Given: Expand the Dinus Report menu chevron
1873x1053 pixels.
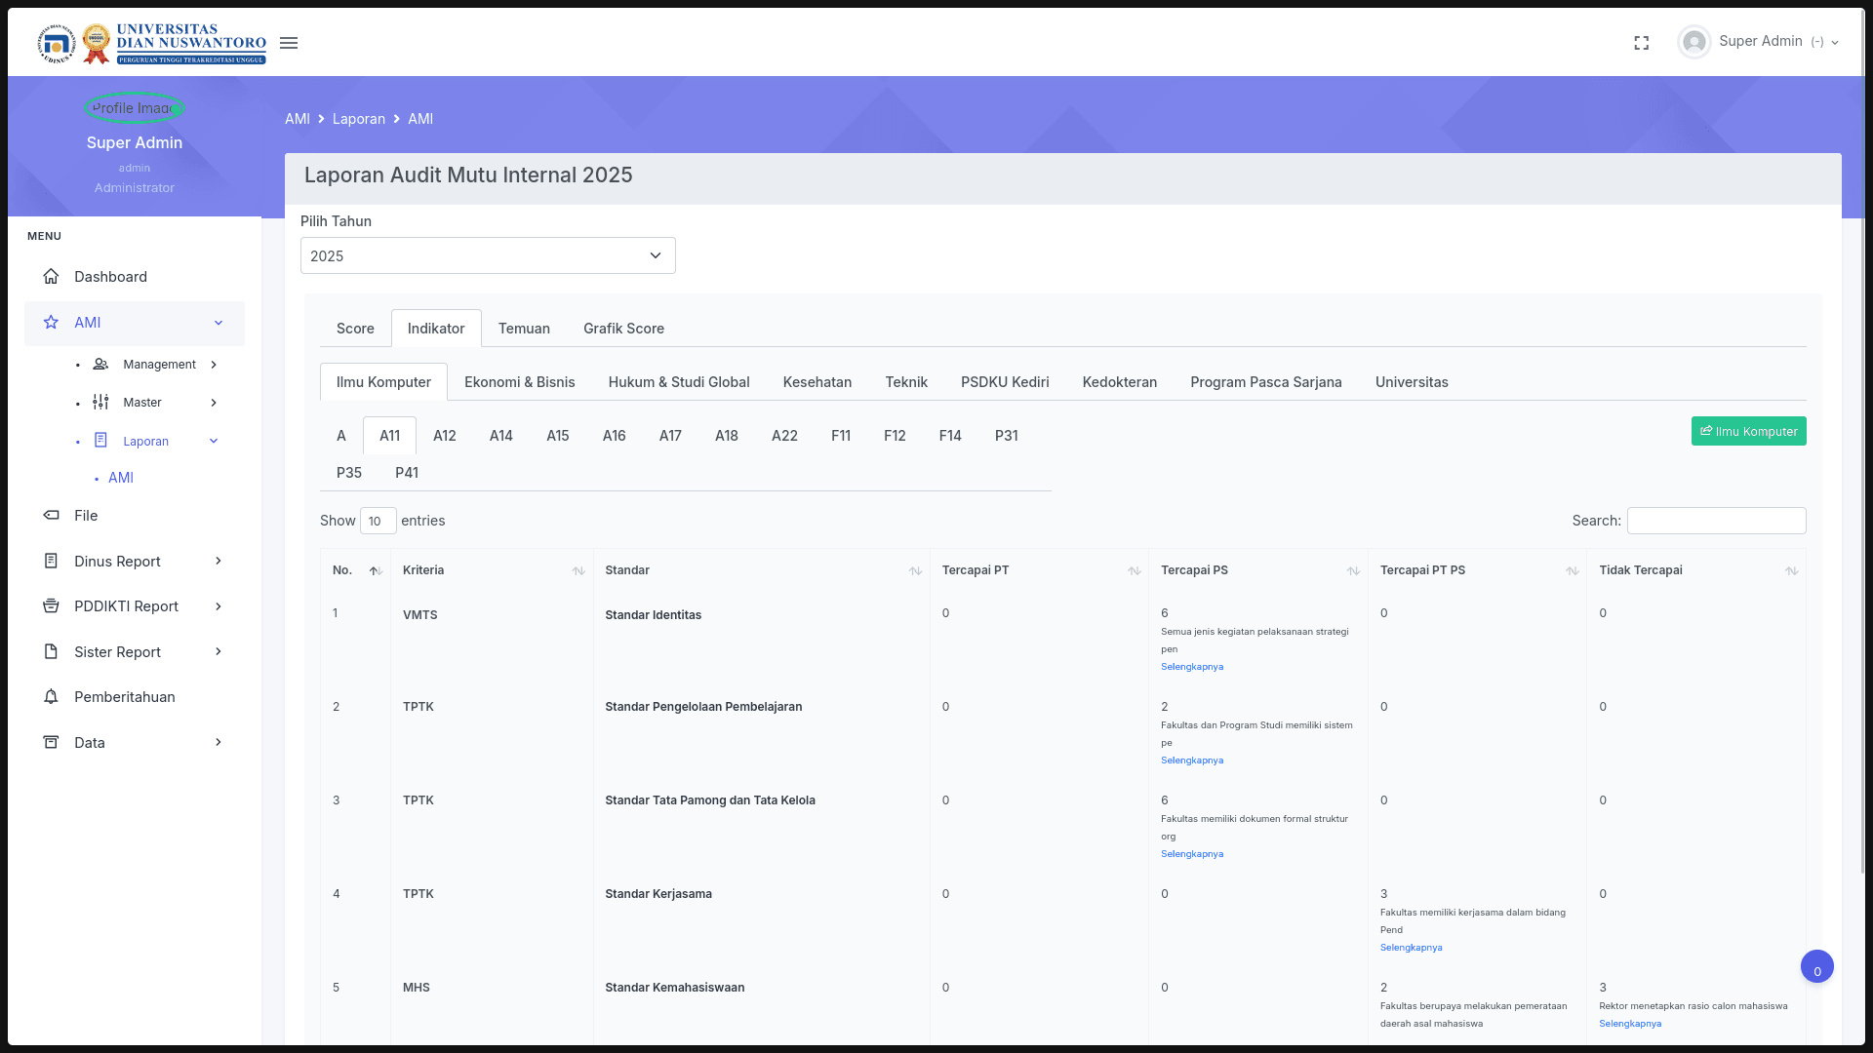Looking at the screenshot, I should [x=219, y=562].
